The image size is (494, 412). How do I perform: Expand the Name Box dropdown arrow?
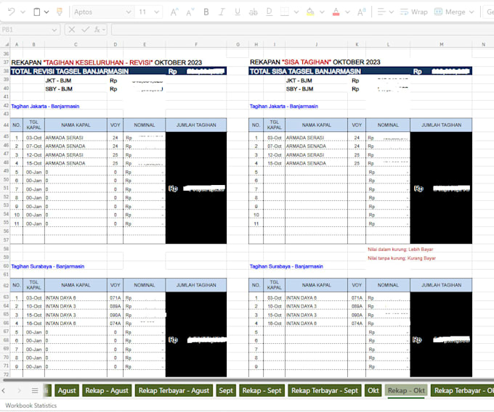point(54,30)
